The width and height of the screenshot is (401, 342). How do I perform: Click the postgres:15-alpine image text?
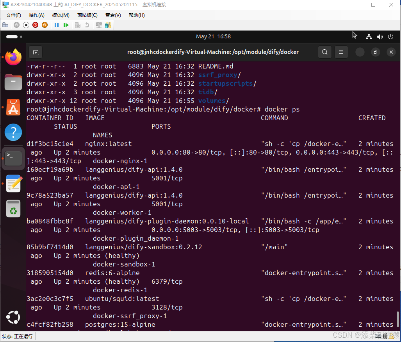point(120,324)
